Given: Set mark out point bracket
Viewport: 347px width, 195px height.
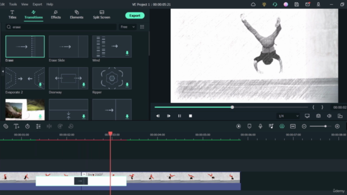Looking at the screenshot, I should click(322, 107).
